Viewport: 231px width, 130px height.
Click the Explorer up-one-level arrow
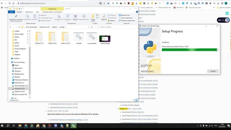pyautogui.click(x=19, y=27)
